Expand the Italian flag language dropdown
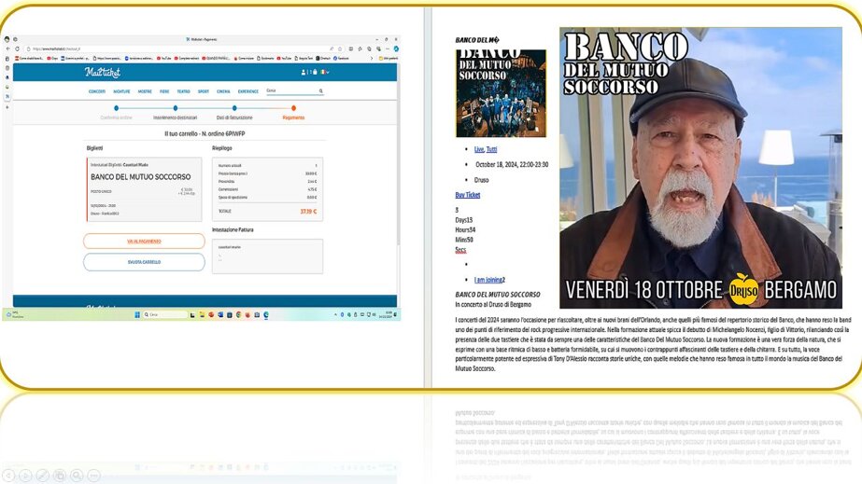This screenshot has width=862, height=484. pos(325,72)
